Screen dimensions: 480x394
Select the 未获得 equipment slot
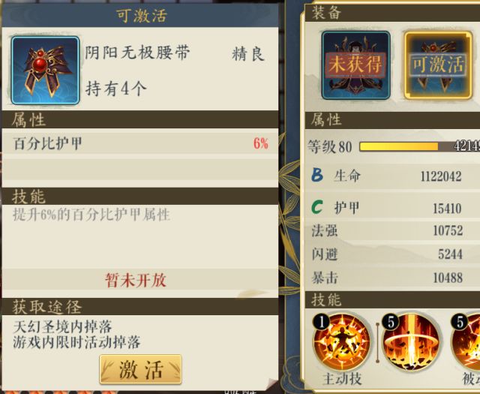(355, 65)
